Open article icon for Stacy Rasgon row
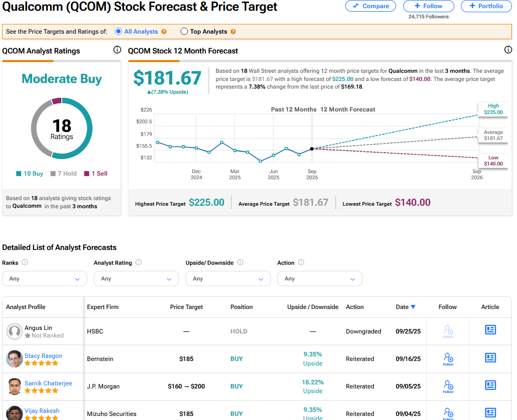The image size is (517, 420). pyautogui.click(x=490, y=358)
